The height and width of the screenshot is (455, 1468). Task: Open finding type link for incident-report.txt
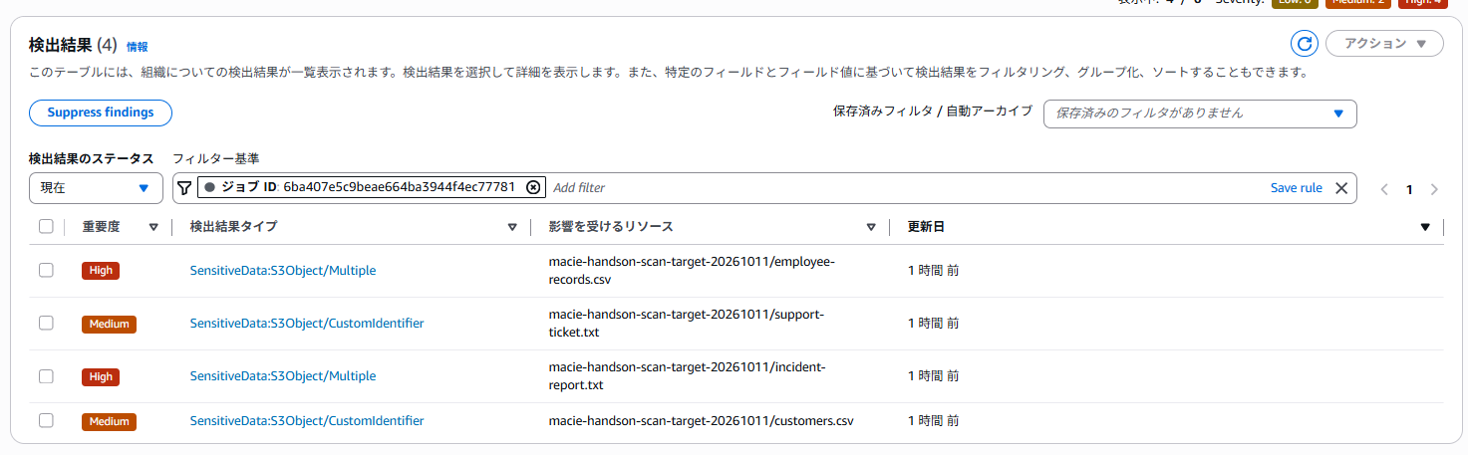(x=283, y=375)
